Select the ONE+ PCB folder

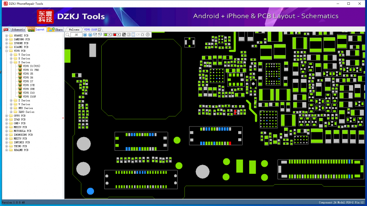(x=20, y=123)
